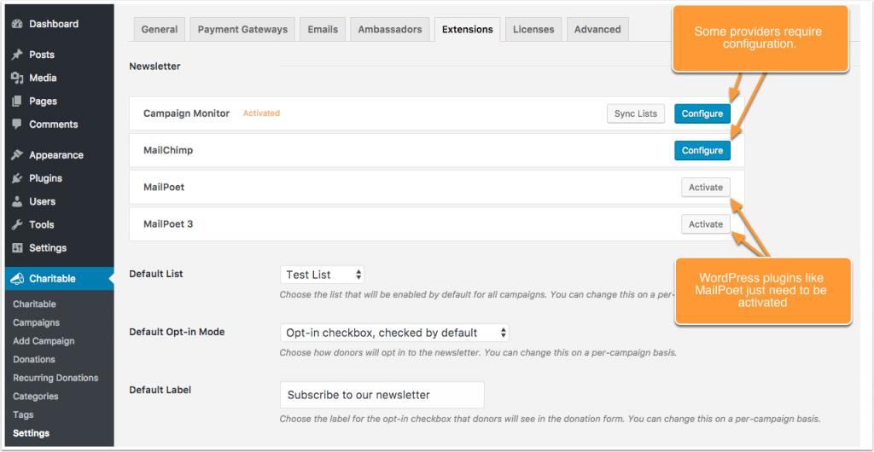The width and height of the screenshot is (874, 452).
Task: Open the Campaigns submenu link
Action: pyautogui.click(x=36, y=322)
